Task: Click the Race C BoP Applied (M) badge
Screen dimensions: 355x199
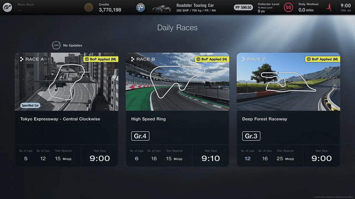Action: [323, 59]
